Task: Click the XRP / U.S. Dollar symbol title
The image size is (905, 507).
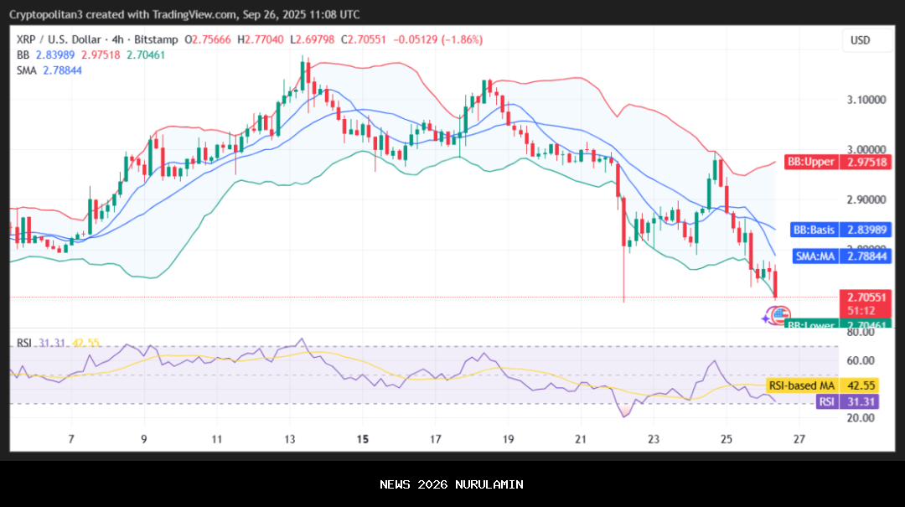Action: point(58,39)
